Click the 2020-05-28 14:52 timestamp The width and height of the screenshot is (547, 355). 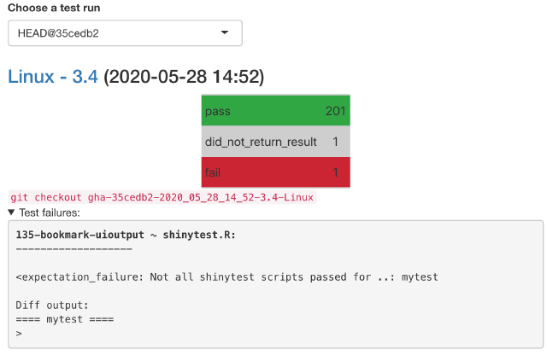[x=184, y=77]
